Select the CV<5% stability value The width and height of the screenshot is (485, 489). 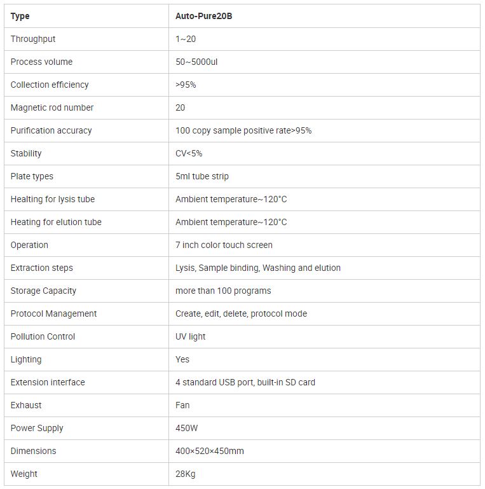point(189,153)
